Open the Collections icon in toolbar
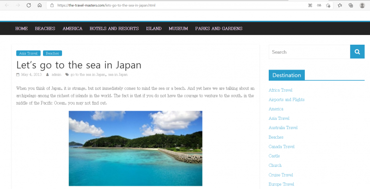Screen dimensions: 370x189 click(x=351, y=5)
